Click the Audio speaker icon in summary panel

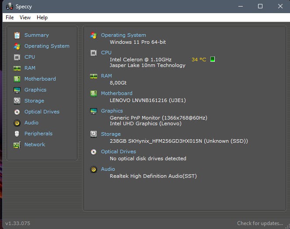coord(93,169)
